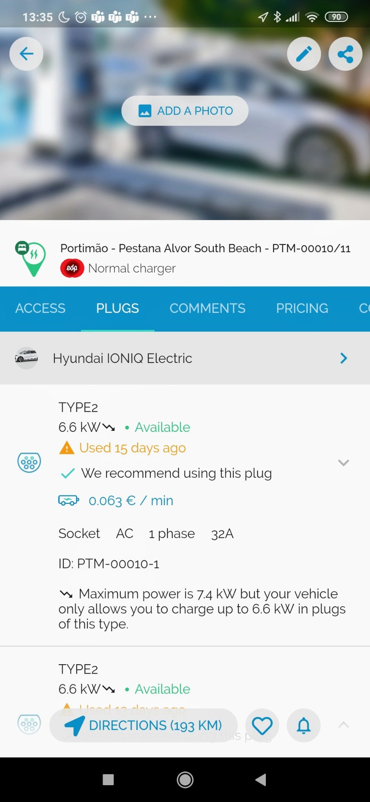Tap the Android home button
Viewport: 370px width, 802px height.
click(185, 780)
